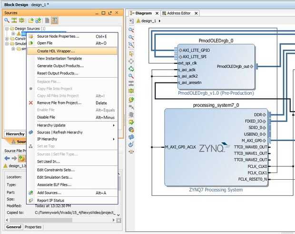Switch to the Properties tab at bottom
The image size is (295, 234).
(x=33, y=227)
